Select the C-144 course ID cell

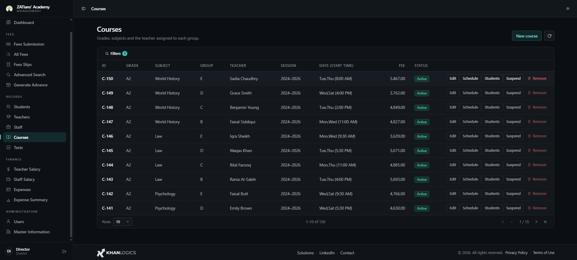tap(107, 165)
